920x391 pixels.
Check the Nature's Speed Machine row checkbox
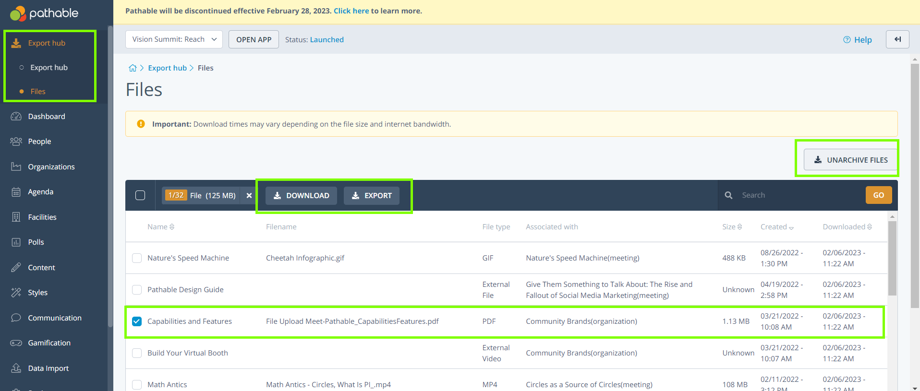coord(137,258)
